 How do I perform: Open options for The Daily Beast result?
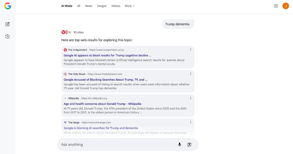190,74
